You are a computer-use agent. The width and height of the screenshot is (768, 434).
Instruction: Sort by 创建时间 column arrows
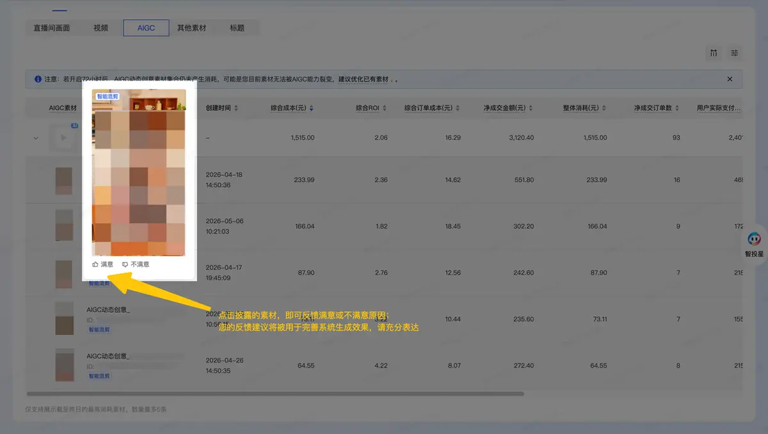pos(236,108)
